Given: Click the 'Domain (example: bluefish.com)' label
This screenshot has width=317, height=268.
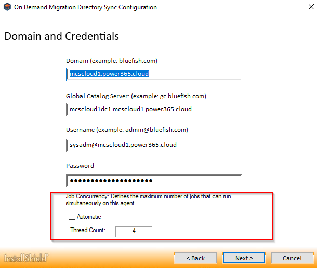Looking at the screenshot, I should point(112,61).
